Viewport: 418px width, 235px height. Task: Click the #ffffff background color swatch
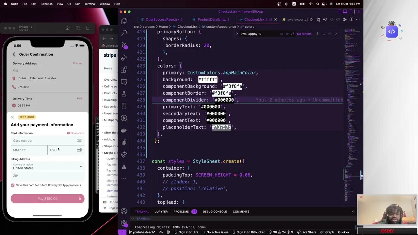point(208,80)
